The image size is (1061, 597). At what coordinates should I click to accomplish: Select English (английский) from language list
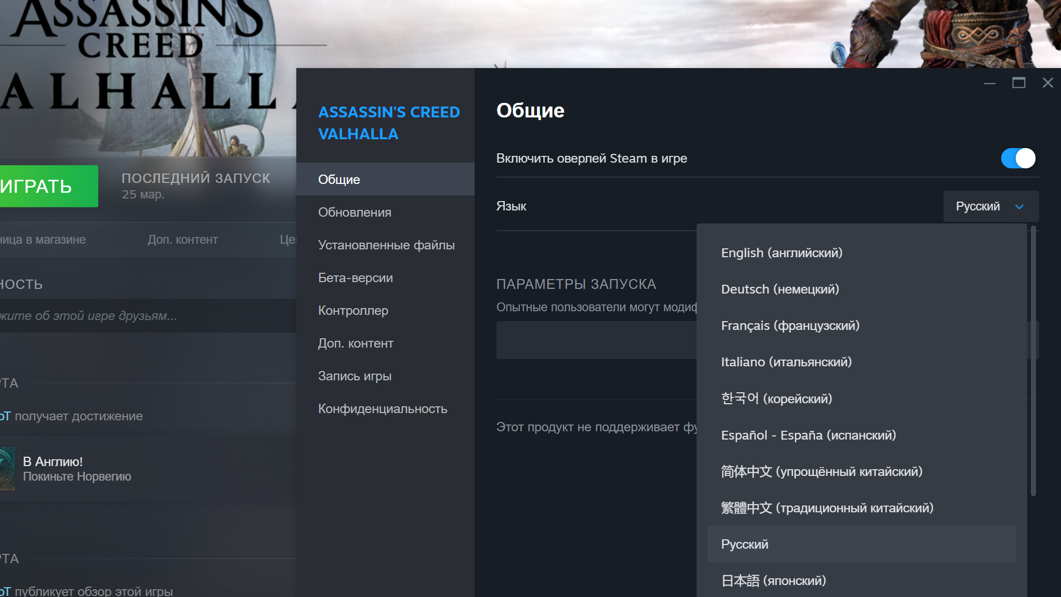(781, 253)
